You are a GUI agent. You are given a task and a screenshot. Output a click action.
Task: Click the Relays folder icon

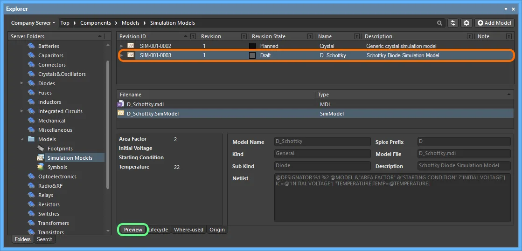click(31, 195)
